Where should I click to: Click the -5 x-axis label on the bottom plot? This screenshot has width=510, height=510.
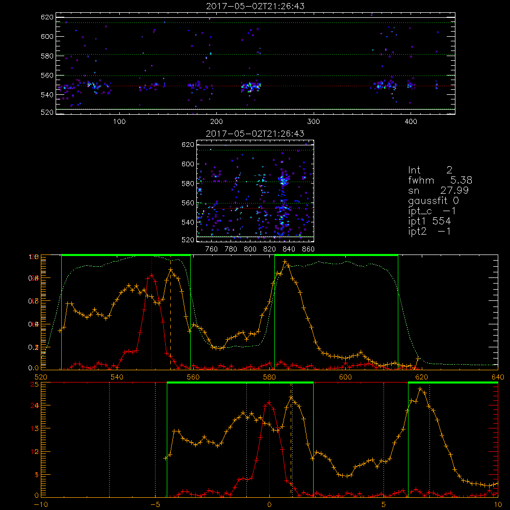coord(155,504)
